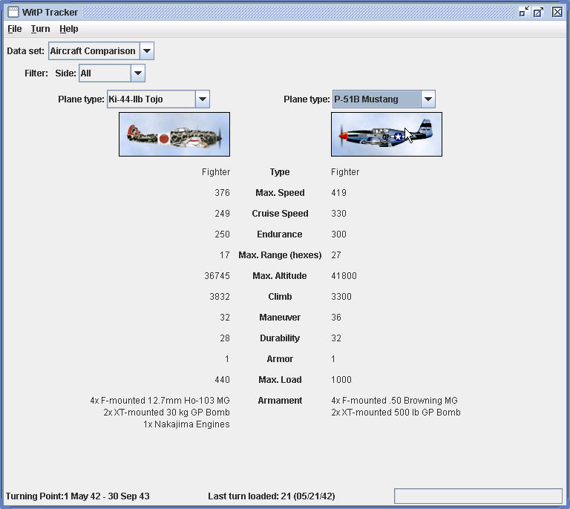Click the Cruise Speed row label
The height and width of the screenshot is (509, 570).
[280, 213]
